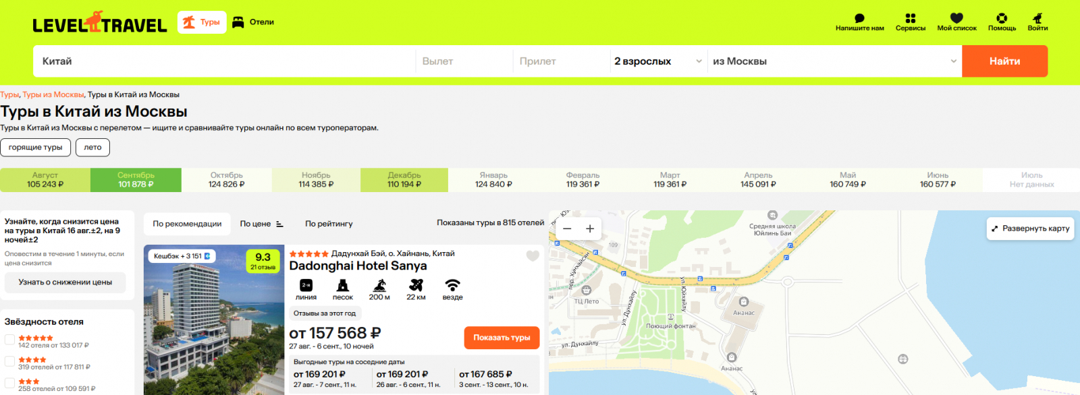The width and height of the screenshot is (1080, 395).
Task: Zoom in the map with plus
Action: point(590,229)
